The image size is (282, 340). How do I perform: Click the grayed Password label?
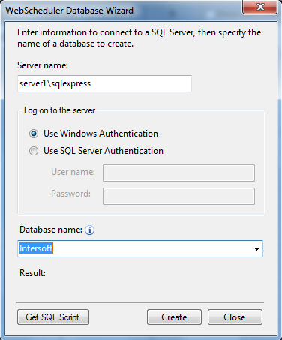pyautogui.click(x=70, y=194)
